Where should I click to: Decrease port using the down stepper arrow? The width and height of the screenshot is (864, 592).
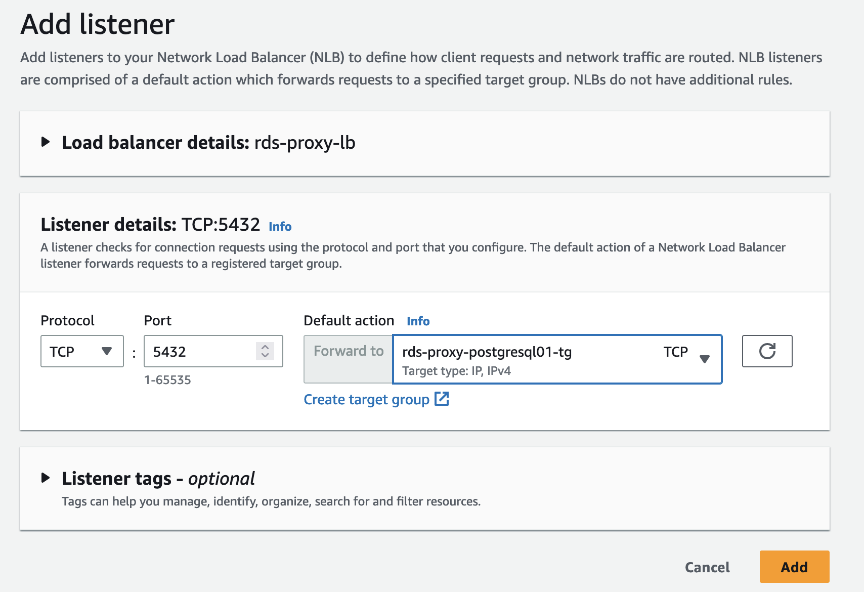click(x=265, y=355)
